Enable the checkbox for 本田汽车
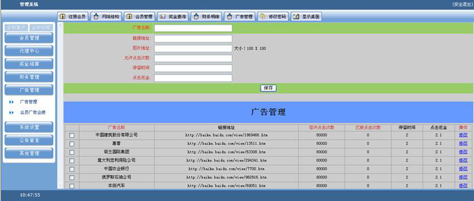 [72, 186]
